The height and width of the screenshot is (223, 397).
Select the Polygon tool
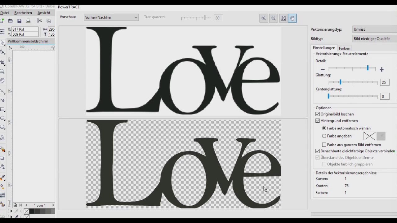point(2,127)
